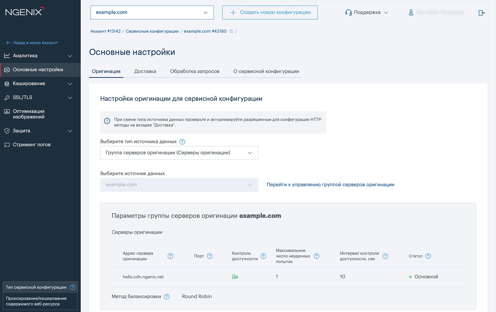Switch to the Доставка tab
Viewport: 496px width, 312px height.
coord(145,71)
